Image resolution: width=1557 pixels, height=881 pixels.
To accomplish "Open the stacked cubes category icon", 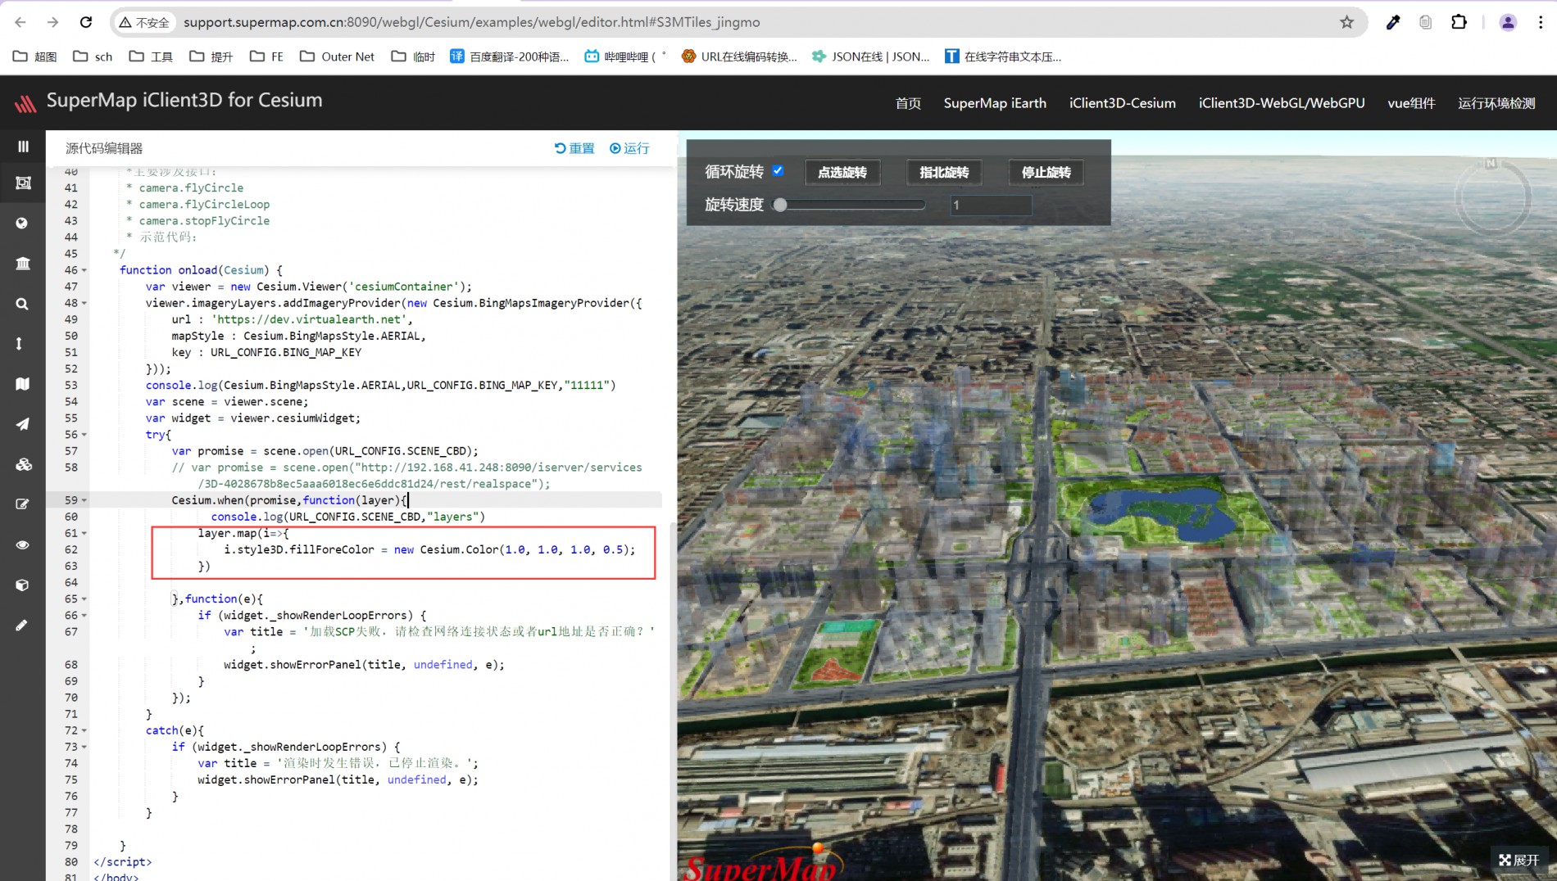I will (x=23, y=464).
